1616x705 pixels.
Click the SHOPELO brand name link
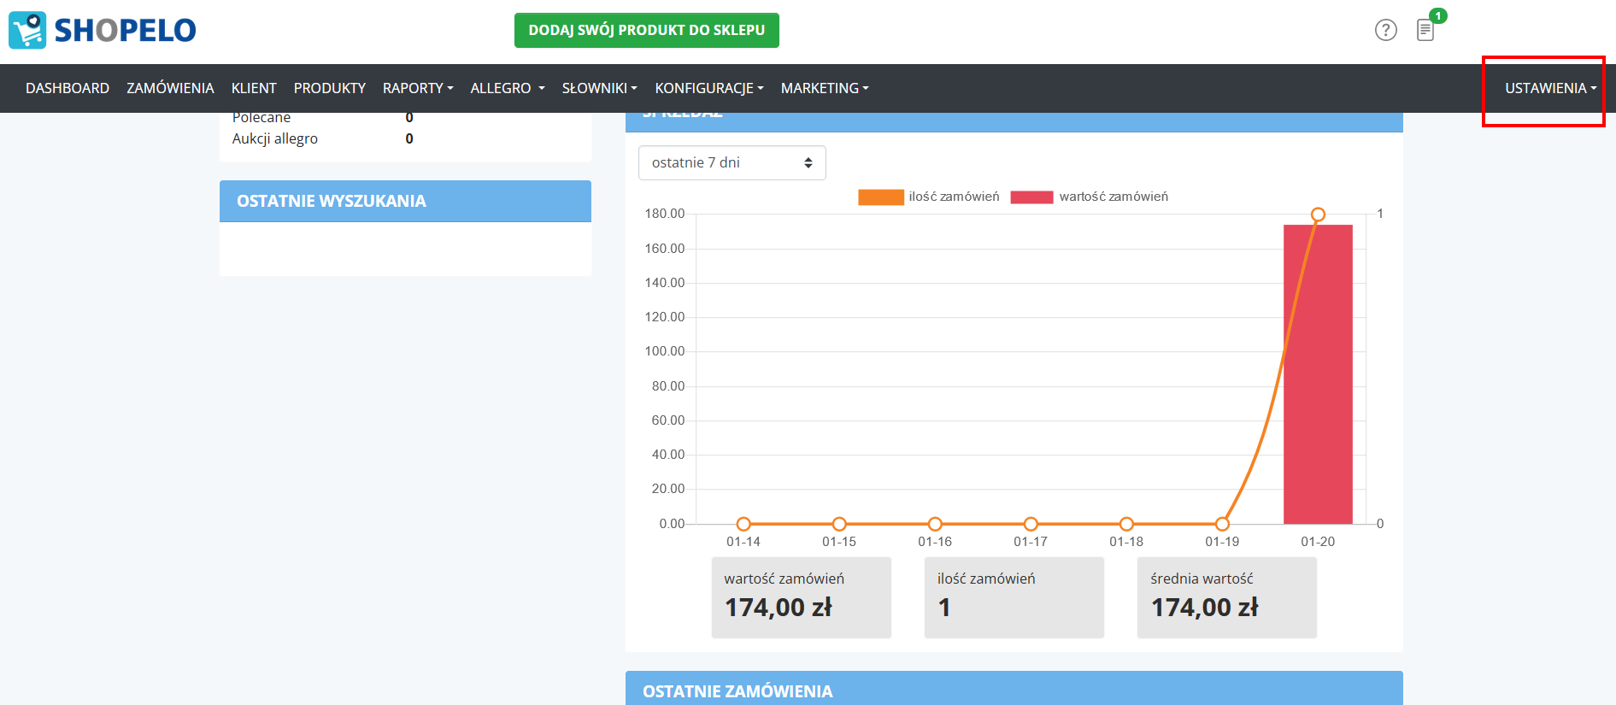coord(125,31)
